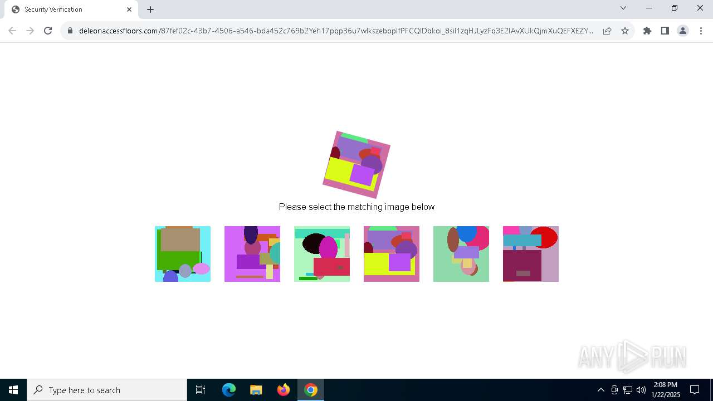
Task: Open File Explorer from taskbar
Action: (x=256, y=390)
